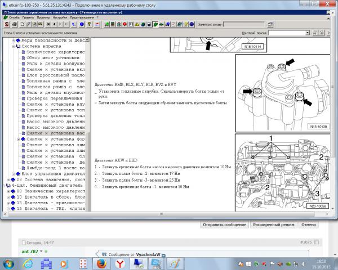The height and width of the screenshot is (270, 338).
Task: Click the N20-10058 engine diagram
Action: pyautogui.click(x=283, y=173)
